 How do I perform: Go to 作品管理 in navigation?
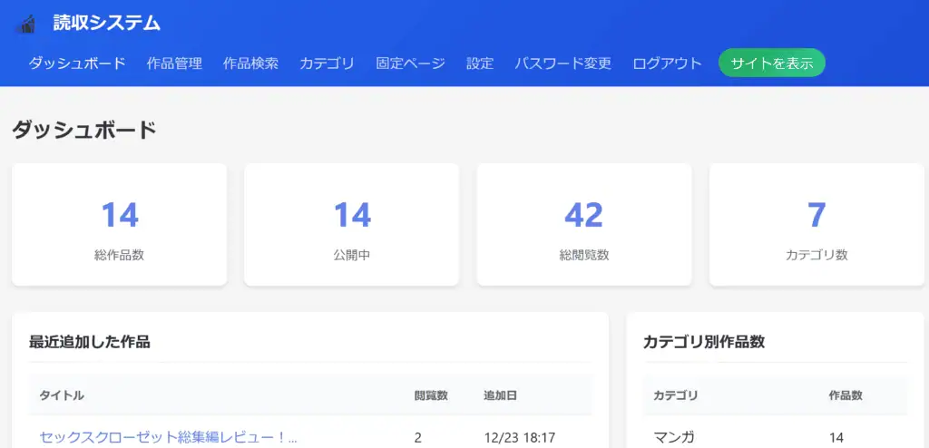[174, 63]
